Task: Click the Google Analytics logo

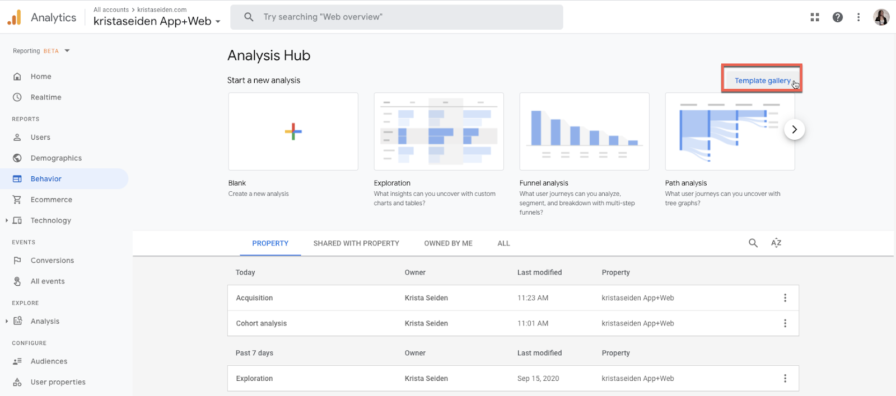Action: click(x=14, y=17)
